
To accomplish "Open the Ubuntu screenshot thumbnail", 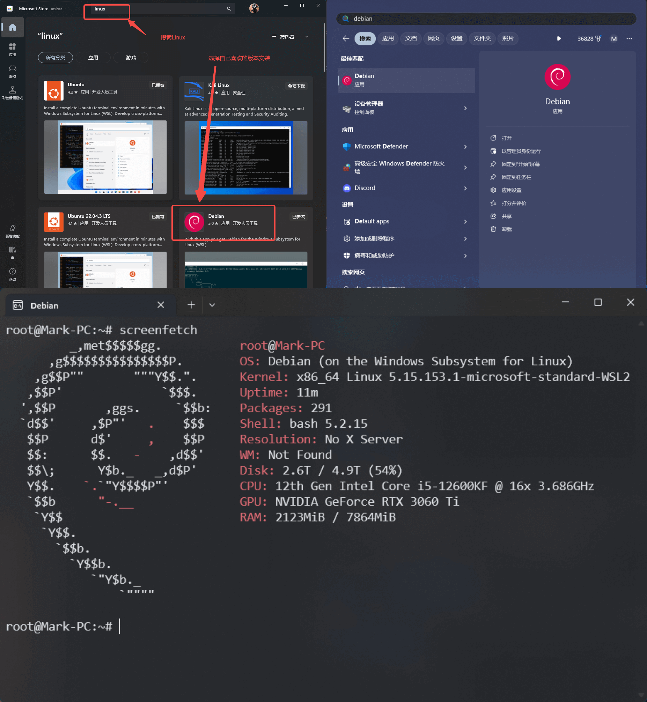I will coord(105,157).
